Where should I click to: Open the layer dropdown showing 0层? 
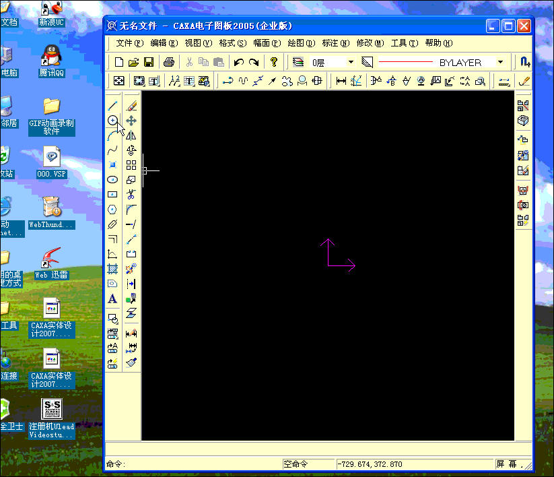351,63
